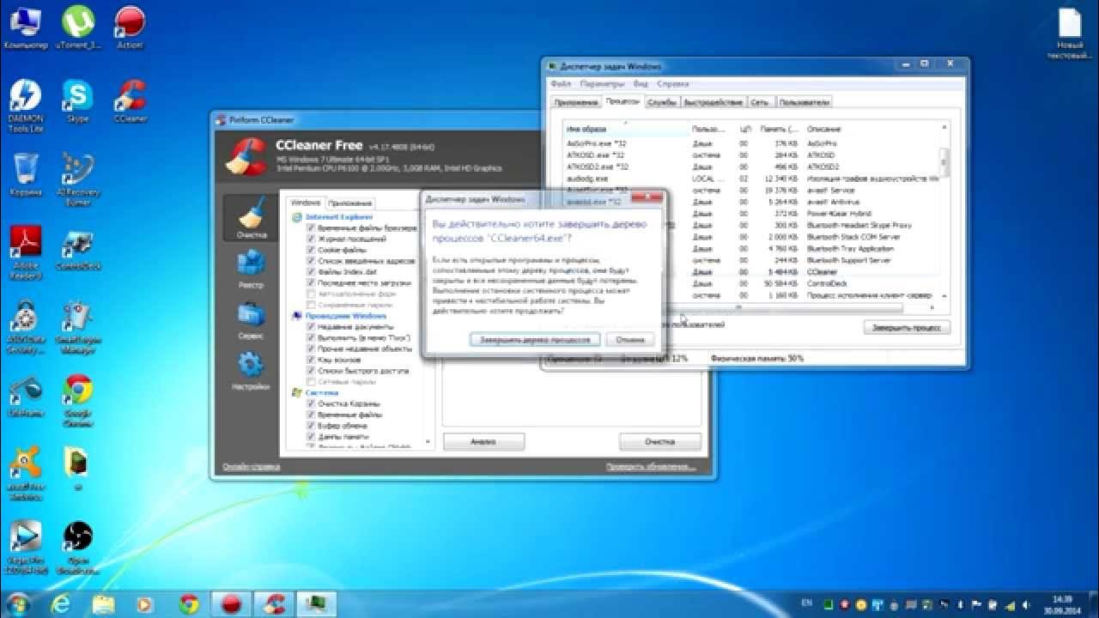Open the Windows Start menu orb
The height and width of the screenshot is (618, 1099).
[18, 604]
